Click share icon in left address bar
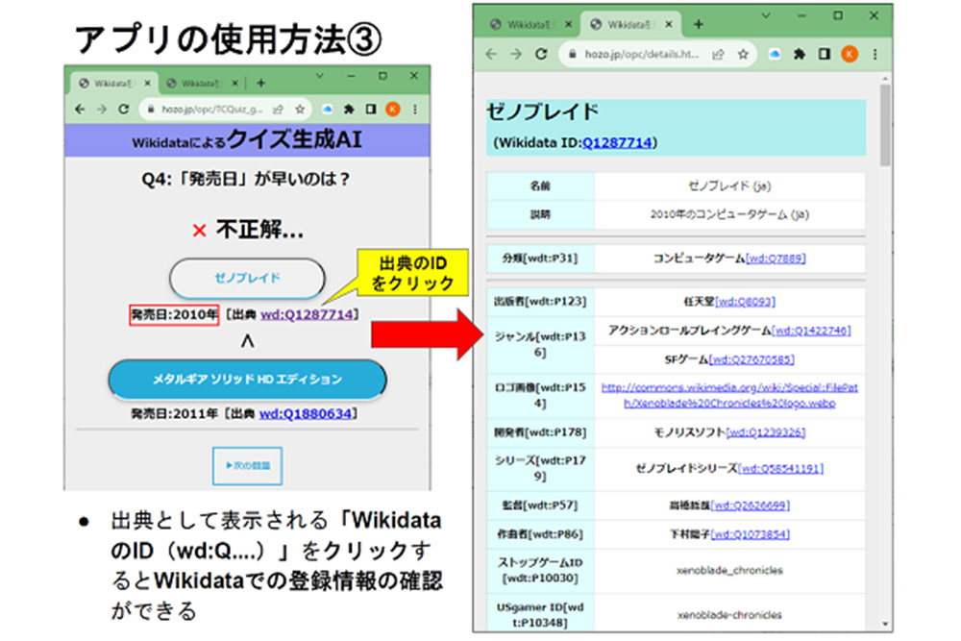 [x=279, y=110]
